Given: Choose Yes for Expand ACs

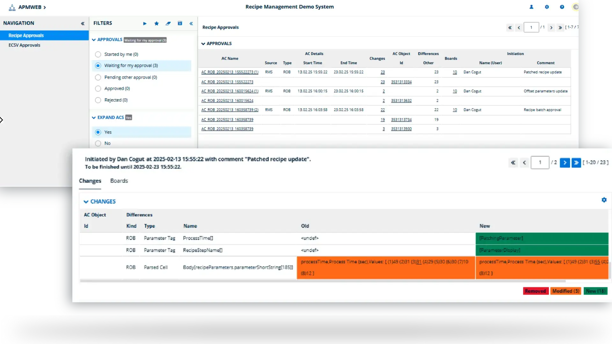Looking at the screenshot, I should point(142,132).
